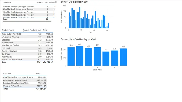This screenshot has height=102, width=182.
Task: Select the Duct Tape row
Action: [x=27, y=54]
